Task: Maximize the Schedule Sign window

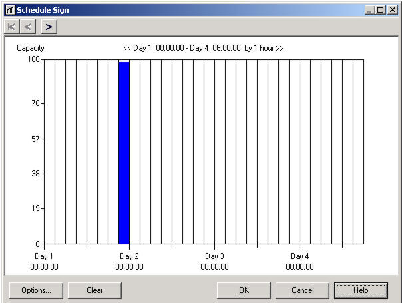Action: [x=381, y=10]
